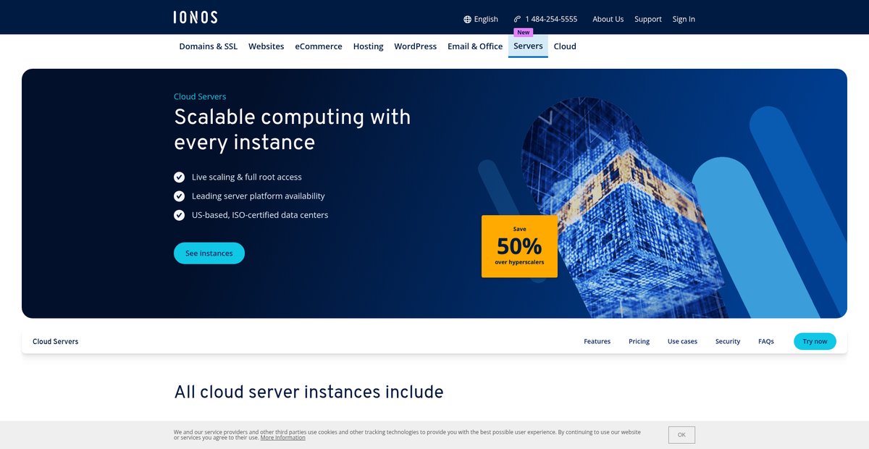Viewport: 869px width, 449px height.
Task: Click the checkmark icon beside Live scaling
Action: (180, 177)
